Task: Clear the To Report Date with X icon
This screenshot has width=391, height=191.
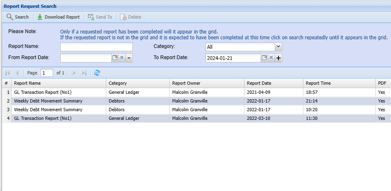Action: point(271,58)
